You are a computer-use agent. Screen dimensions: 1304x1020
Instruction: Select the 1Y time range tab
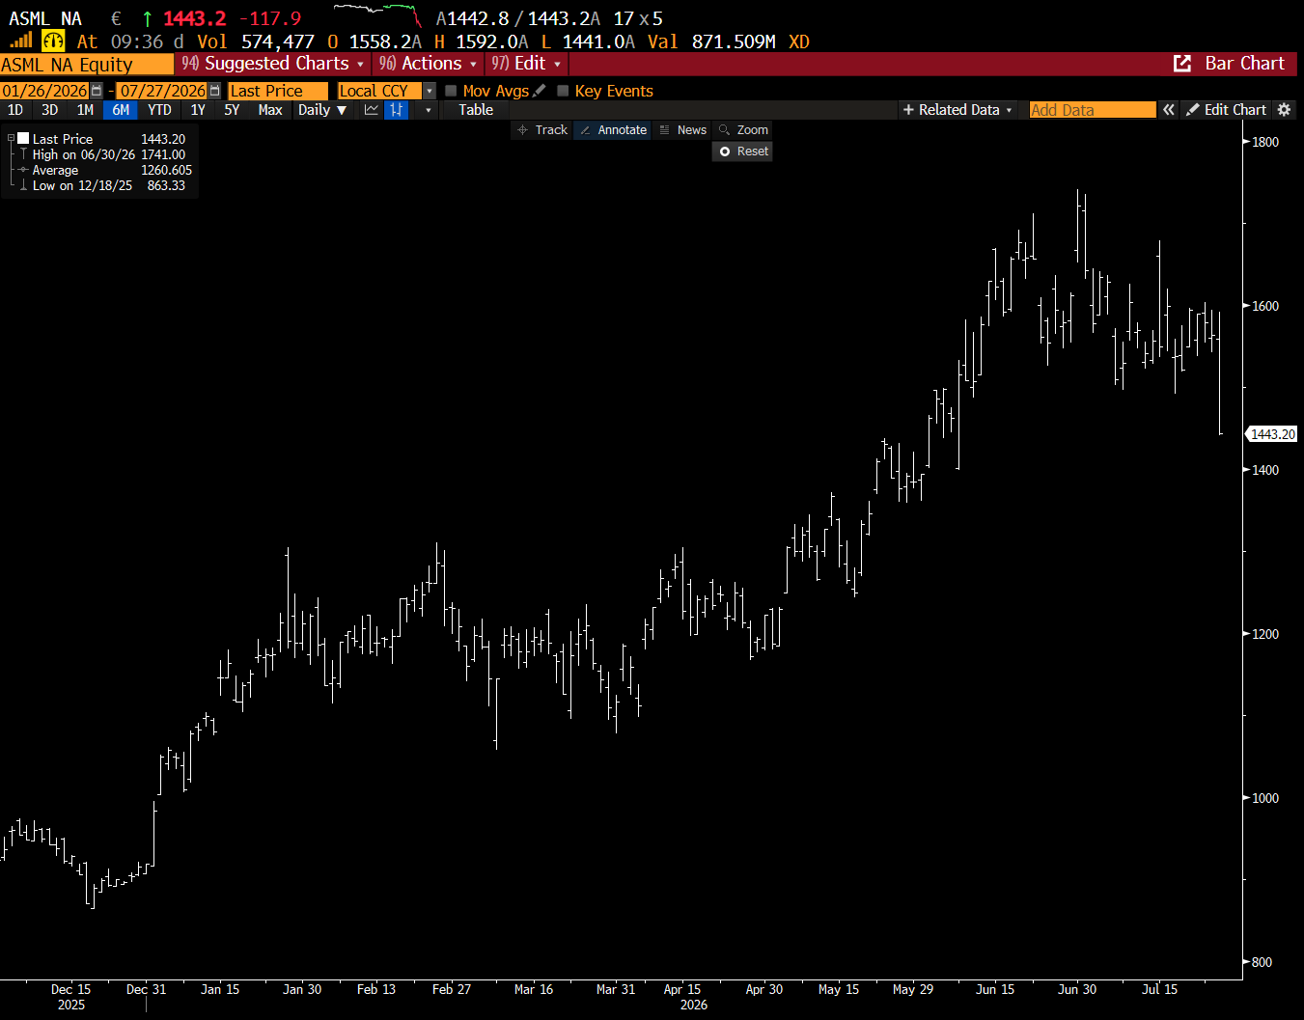(x=198, y=110)
